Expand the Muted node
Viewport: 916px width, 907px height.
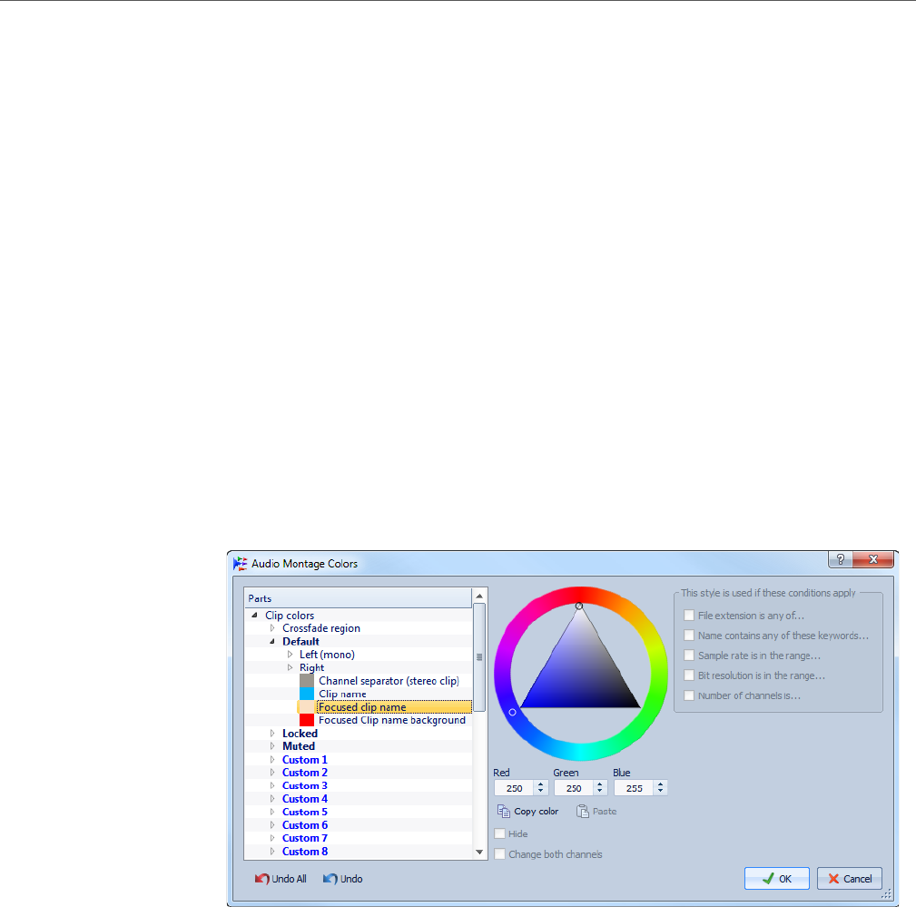(272, 746)
